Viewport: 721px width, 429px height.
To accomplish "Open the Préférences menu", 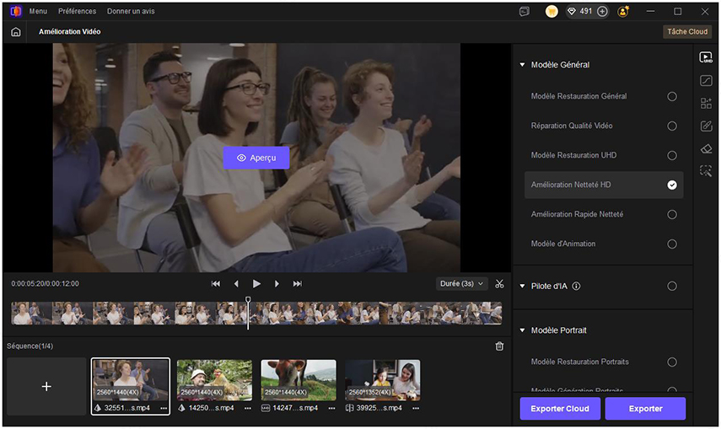I will pos(77,12).
